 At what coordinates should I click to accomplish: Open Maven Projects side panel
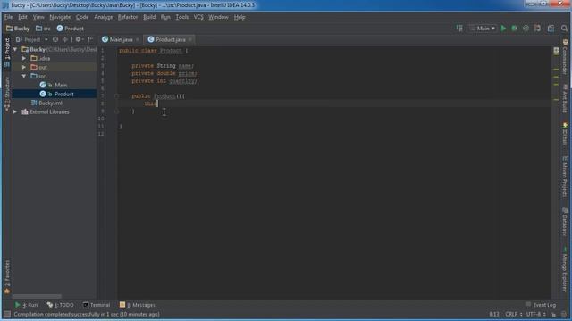coord(565,177)
